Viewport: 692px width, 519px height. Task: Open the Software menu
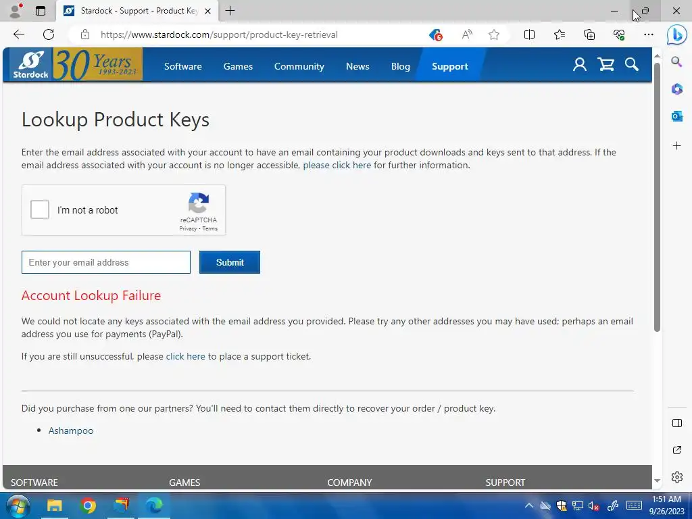pos(183,66)
